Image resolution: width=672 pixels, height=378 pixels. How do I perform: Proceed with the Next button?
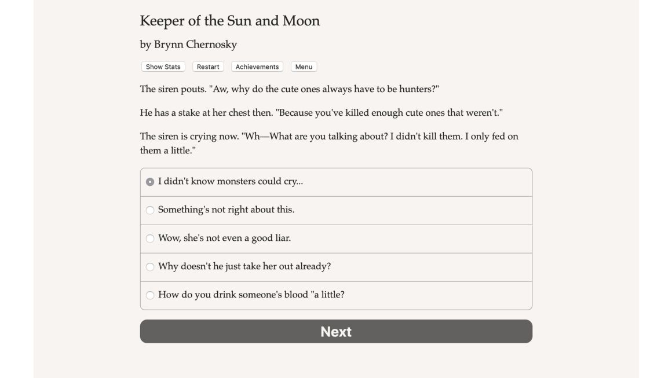pyautogui.click(x=336, y=331)
